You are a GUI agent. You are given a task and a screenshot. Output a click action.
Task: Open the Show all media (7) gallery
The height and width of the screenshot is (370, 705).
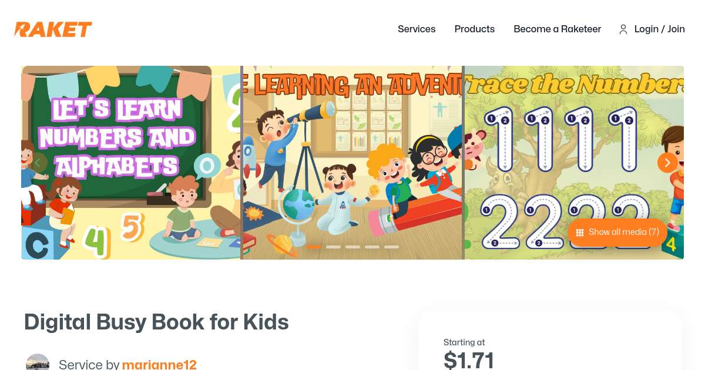[x=617, y=232]
